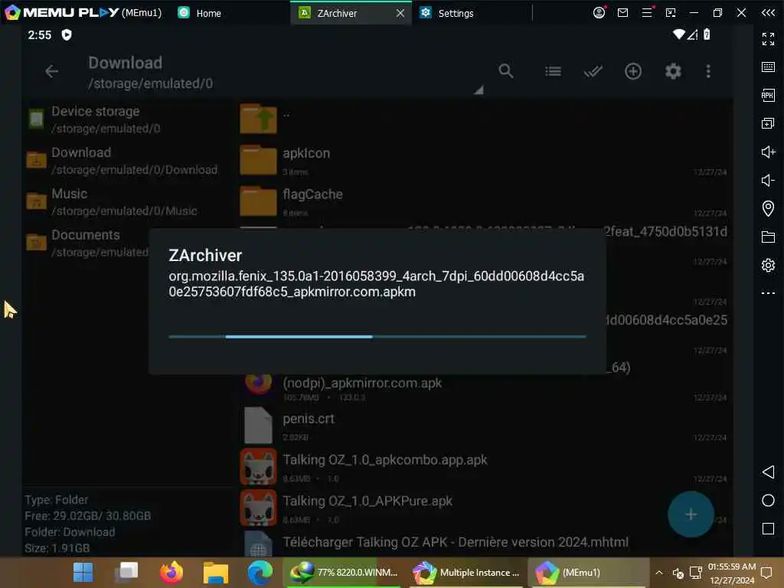This screenshot has width=784, height=588.
Task: Tap Android back triangle button
Action: pyautogui.click(x=768, y=472)
